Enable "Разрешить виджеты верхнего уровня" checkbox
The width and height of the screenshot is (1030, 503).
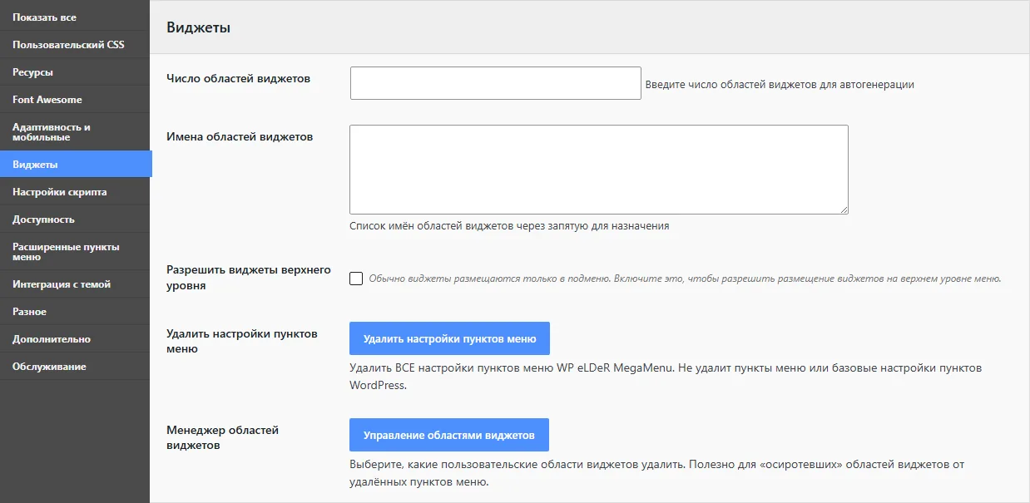[356, 279]
